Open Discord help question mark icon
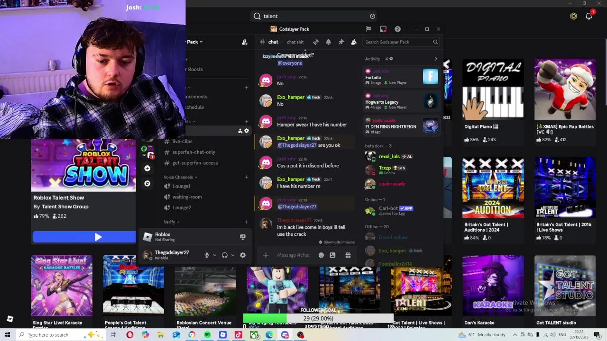Image resolution: width=607 pixels, height=341 pixels. (x=397, y=29)
